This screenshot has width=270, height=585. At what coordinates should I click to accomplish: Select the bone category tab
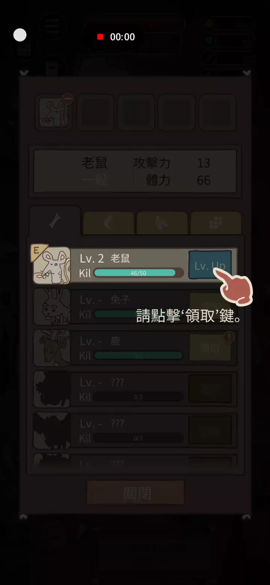pos(55,221)
